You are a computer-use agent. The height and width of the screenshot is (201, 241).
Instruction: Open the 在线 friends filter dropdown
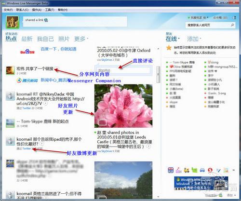[x=173, y=39]
